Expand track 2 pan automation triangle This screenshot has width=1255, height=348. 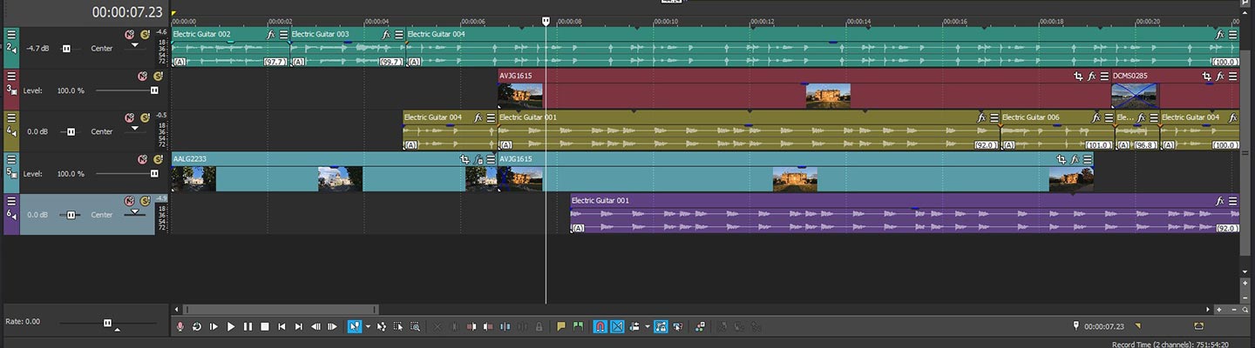(x=134, y=45)
